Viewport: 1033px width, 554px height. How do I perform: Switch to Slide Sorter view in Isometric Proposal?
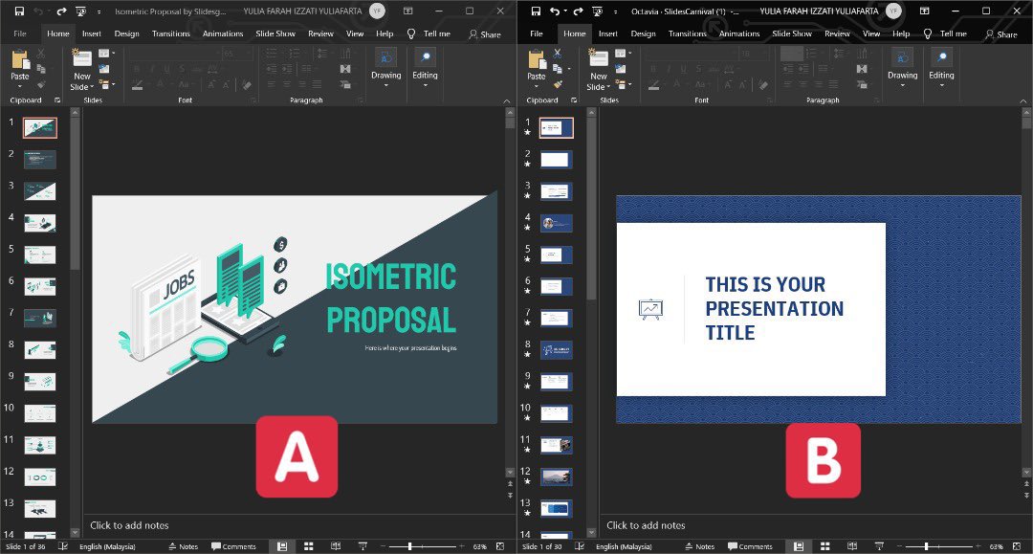[308, 546]
